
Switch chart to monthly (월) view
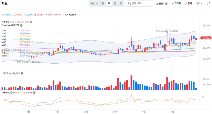[115, 3]
